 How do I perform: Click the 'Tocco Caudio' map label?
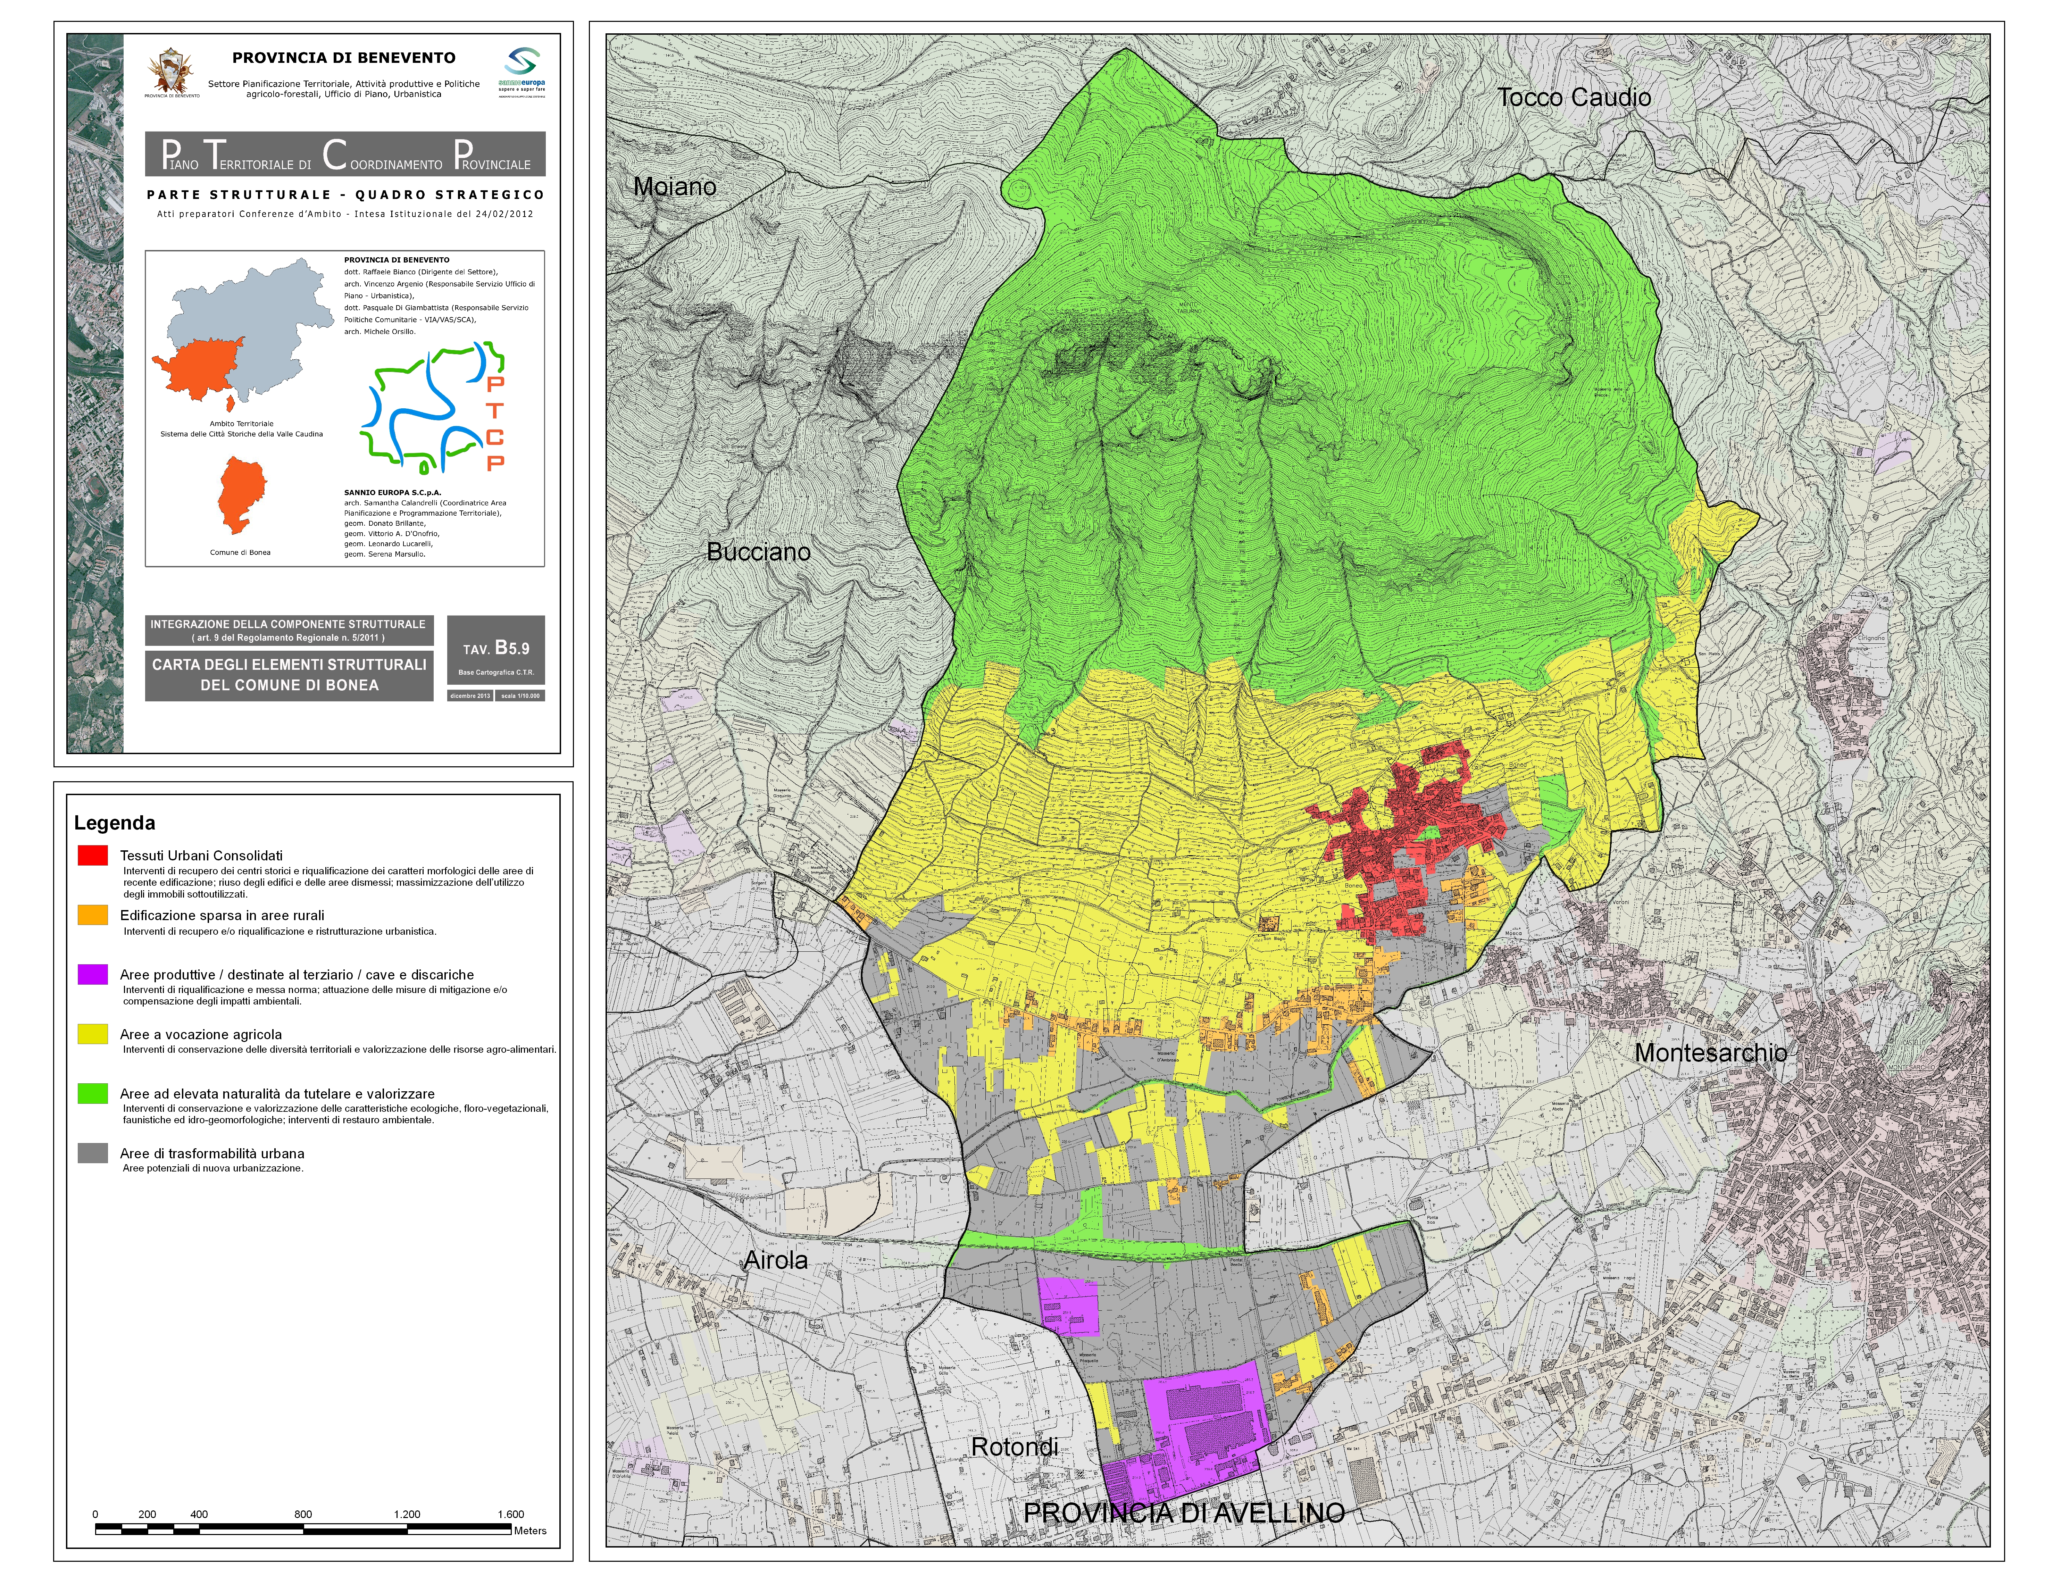[x=1574, y=98]
